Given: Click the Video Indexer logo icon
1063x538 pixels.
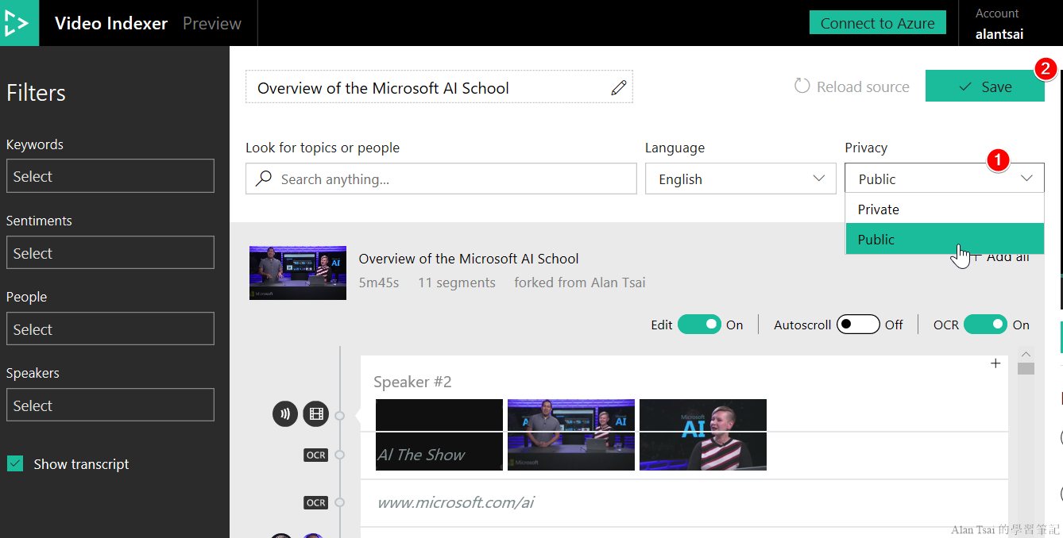Looking at the screenshot, I should (19, 23).
